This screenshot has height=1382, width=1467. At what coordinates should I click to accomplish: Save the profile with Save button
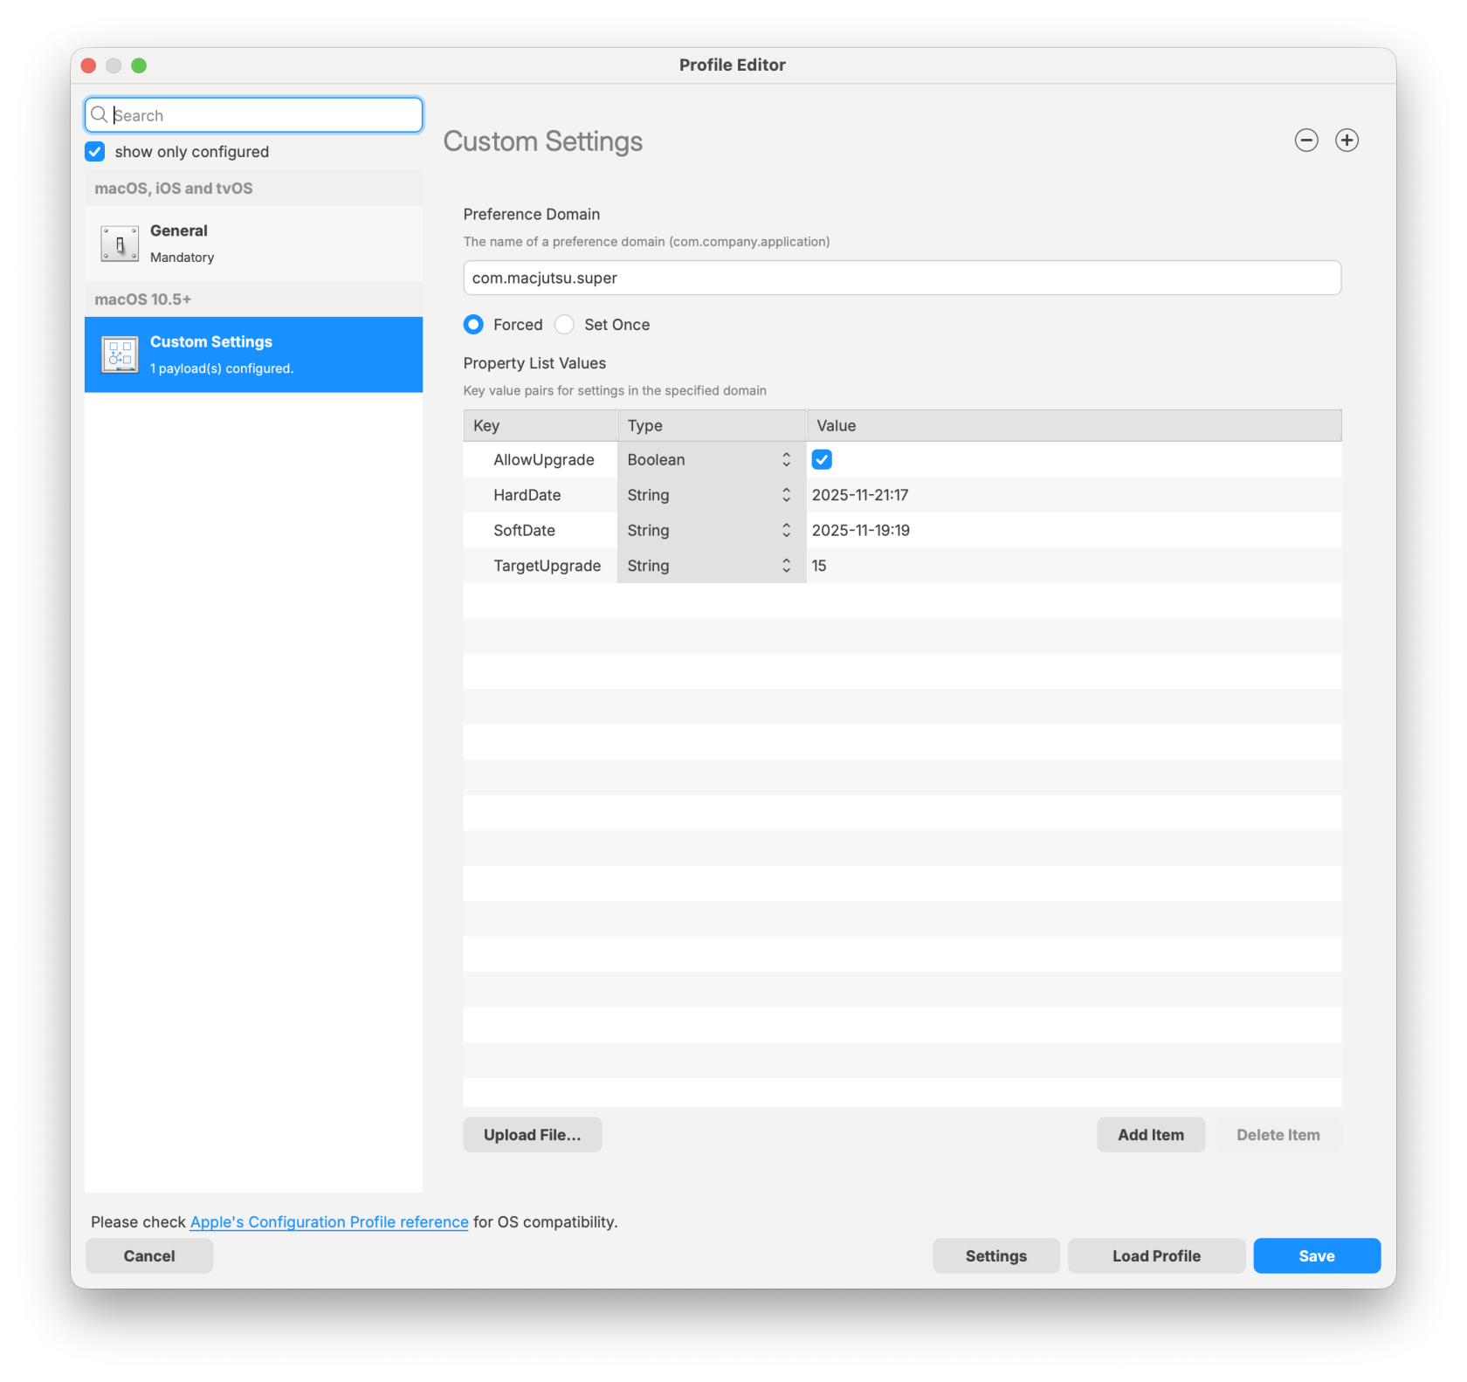[x=1317, y=1256]
